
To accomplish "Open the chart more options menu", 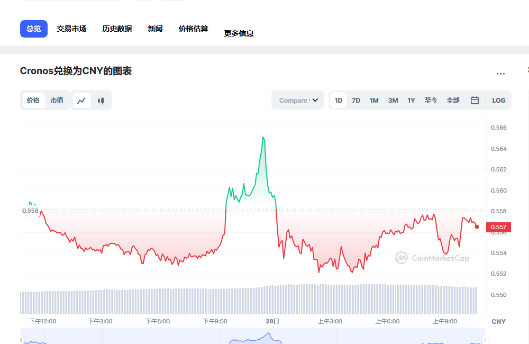I will click(x=500, y=74).
